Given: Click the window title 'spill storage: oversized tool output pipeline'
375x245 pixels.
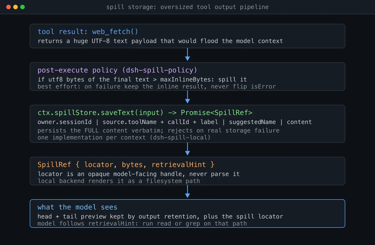Looking at the screenshot, I should pyautogui.click(x=187, y=7).
